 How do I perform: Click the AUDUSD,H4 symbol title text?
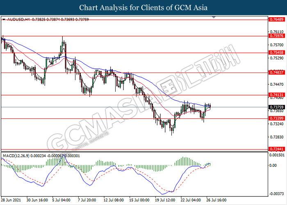tap(18, 19)
